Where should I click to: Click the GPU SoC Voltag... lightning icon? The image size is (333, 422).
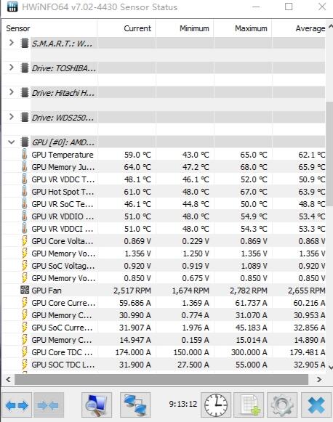tap(24, 266)
